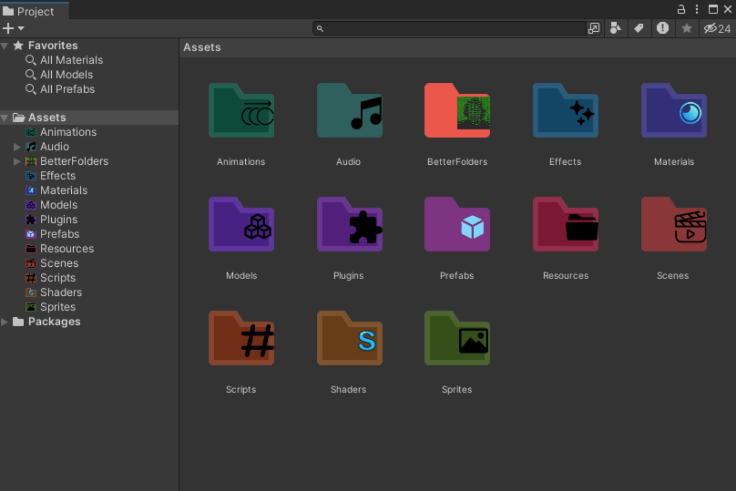
Task: Select the Scripts folder with hash icon
Action: tap(241, 338)
